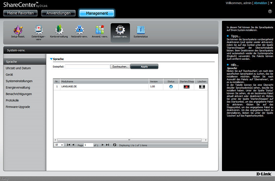Sort by the Version column header
The image size is (275, 181).
(x=156, y=82)
